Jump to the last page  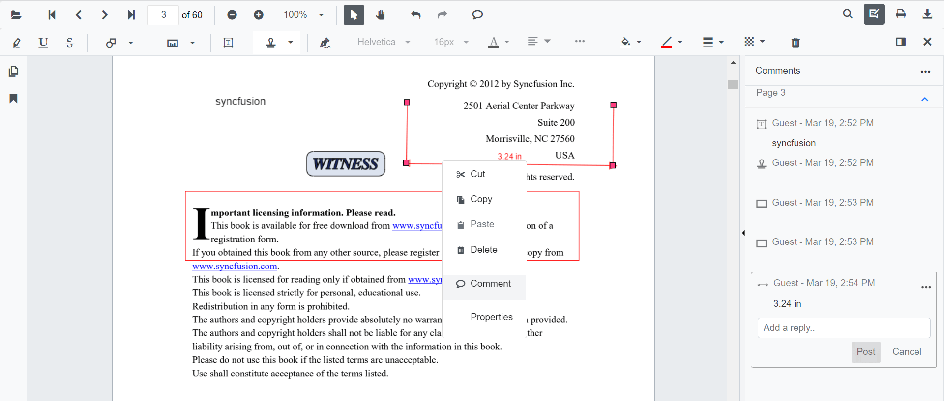coord(131,15)
